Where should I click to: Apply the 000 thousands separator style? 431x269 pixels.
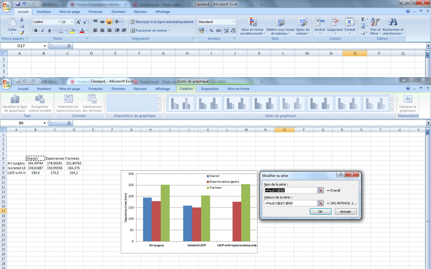(x=218, y=30)
